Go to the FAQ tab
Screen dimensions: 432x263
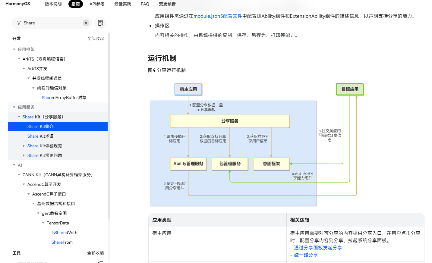point(145,4)
